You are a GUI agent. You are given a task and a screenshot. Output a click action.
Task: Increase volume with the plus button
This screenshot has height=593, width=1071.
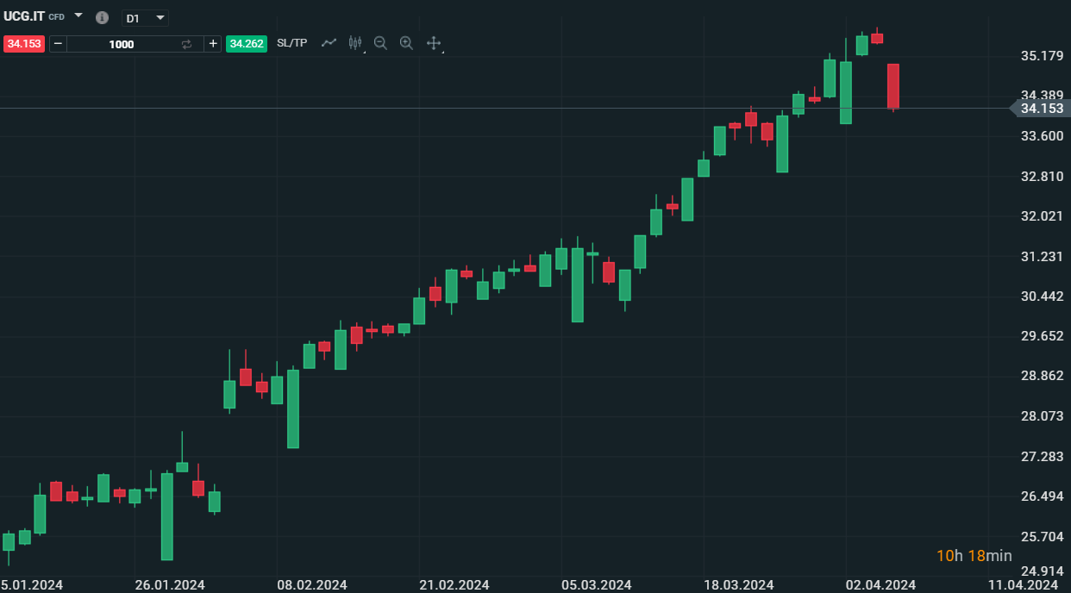[x=213, y=43]
